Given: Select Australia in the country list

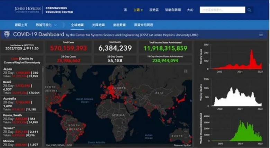Looking at the screenshot, I should click(x=21, y=104).
